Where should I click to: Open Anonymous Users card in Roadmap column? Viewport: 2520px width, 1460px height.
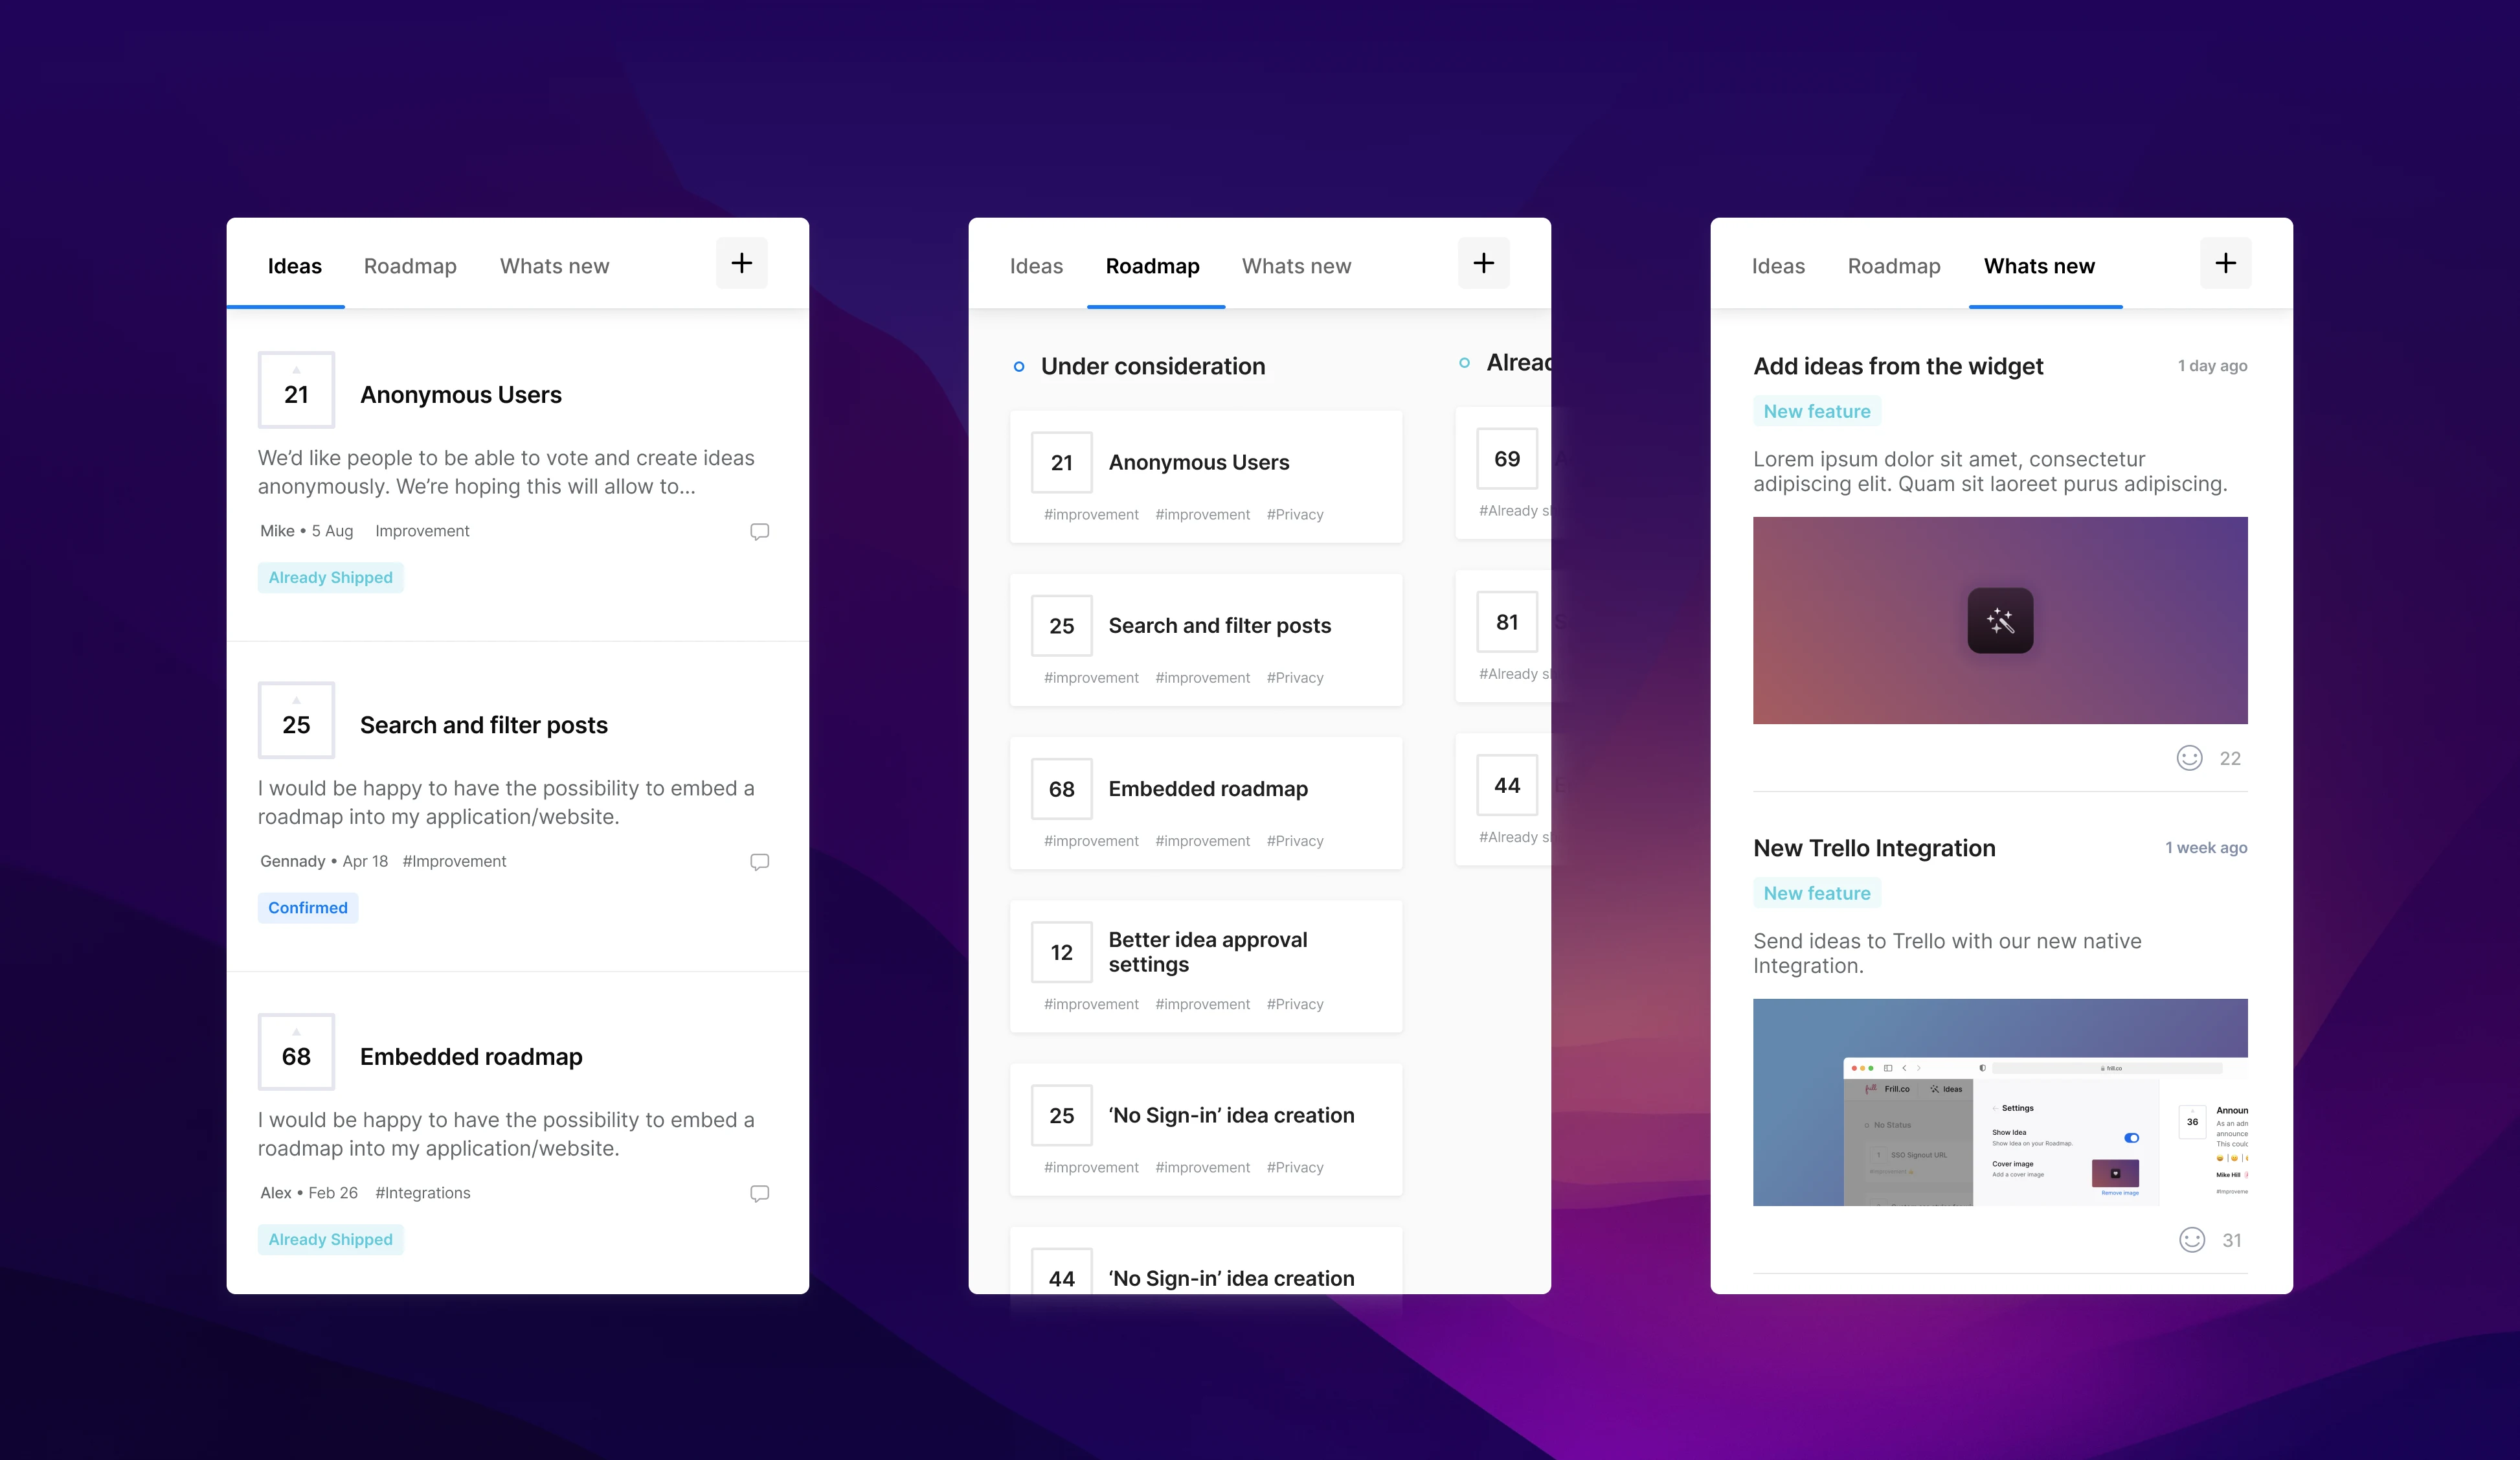pos(1206,476)
